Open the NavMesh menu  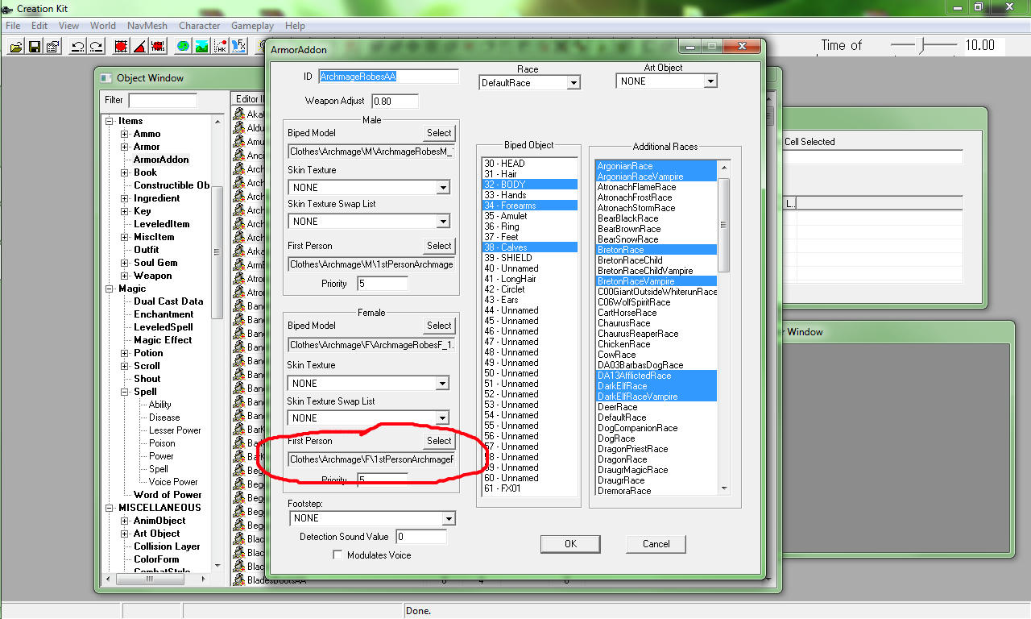point(147,26)
